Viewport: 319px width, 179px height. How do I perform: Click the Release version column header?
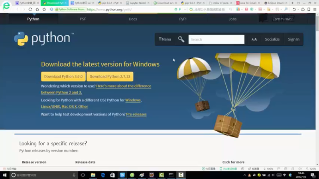[x=34, y=162]
